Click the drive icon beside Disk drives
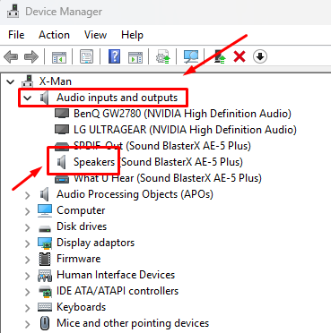The height and width of the screenshot is (333, 331). [45, 228]
